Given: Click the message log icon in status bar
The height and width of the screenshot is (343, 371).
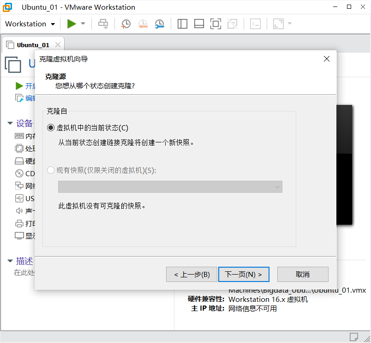Looking at the screenshot, I should pyautogui.click(x=354, y=337).
